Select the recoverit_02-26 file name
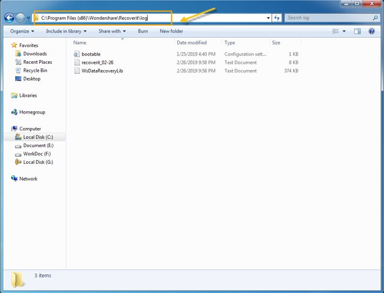The image size is (384, 293). (x=97, y=63)
